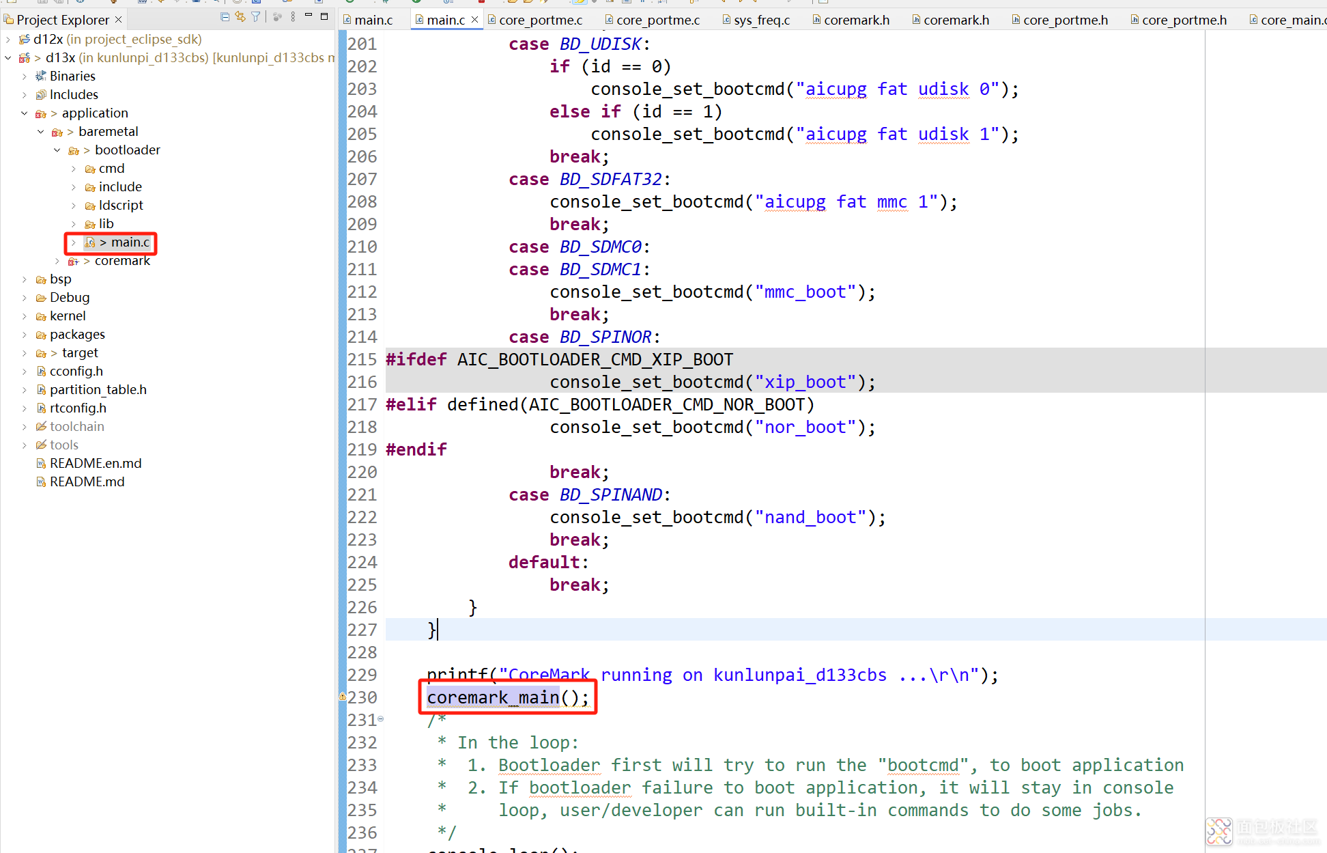This screenshot has width=1327, height=853.
Task: Click the coremark folder icon
Action: click(x=74, y=261)
